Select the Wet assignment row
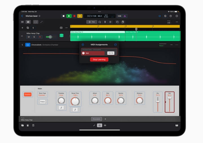 pyautogui.click(x=93, y=53)
